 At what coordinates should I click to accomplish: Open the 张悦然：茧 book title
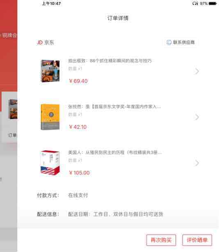(114, 107)
